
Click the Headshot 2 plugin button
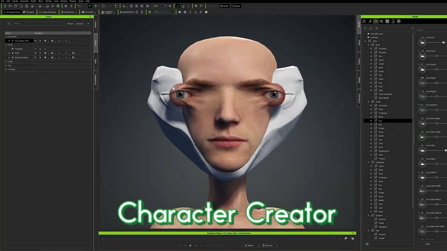click(x=126, y=12)
